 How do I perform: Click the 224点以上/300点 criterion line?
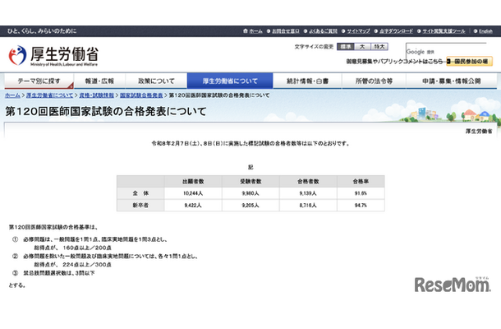tap(73, 265)
